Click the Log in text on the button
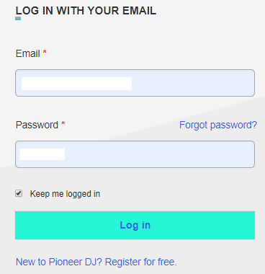 point(135,225)
